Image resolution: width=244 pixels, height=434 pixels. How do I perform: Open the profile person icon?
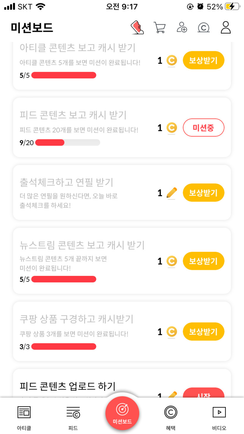(226, 27)
